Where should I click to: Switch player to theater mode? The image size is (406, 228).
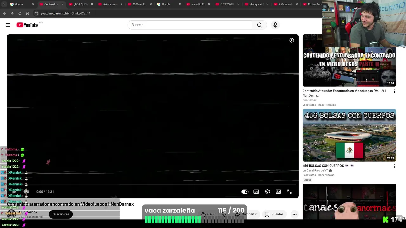tap(278, 192)
